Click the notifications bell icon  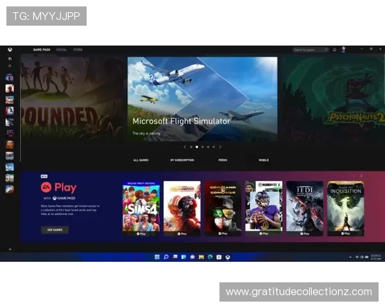pyautogui.click(x=334, y=49)
